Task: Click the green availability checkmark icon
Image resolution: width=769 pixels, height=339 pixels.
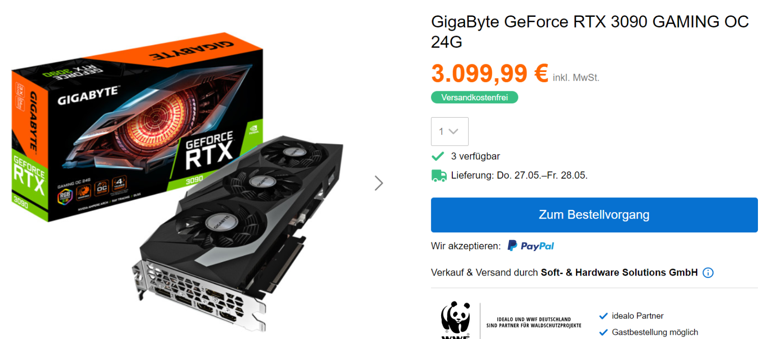Action: pyautogui.click(x=438, y=156)
